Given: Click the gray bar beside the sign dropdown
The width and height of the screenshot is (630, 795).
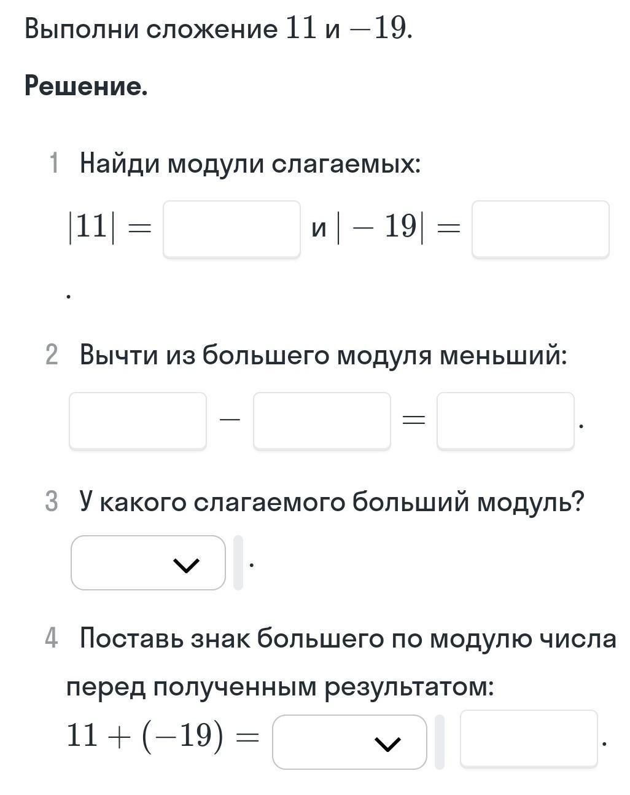Looking at the screenshot, I should click(x=440, y=742).
